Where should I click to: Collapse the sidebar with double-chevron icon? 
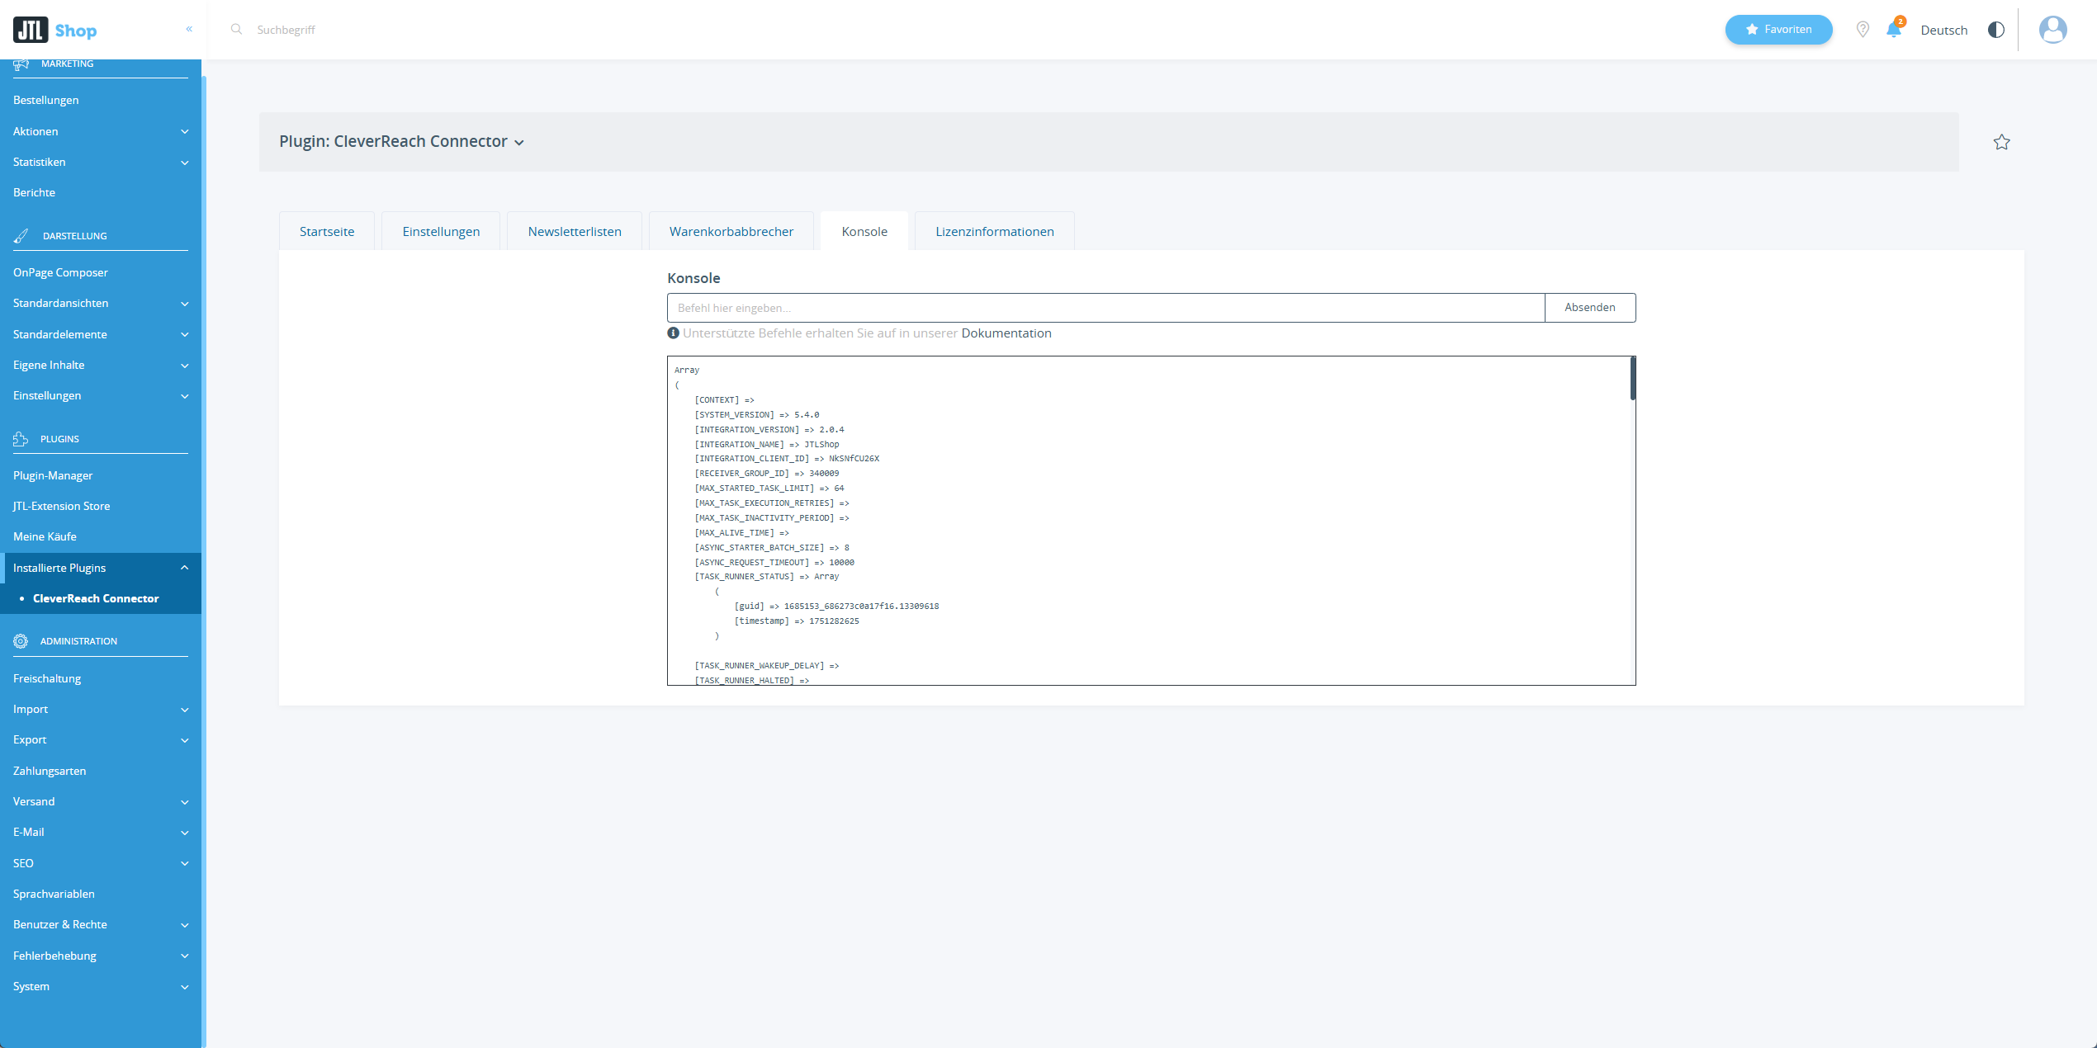coord(189,29)
